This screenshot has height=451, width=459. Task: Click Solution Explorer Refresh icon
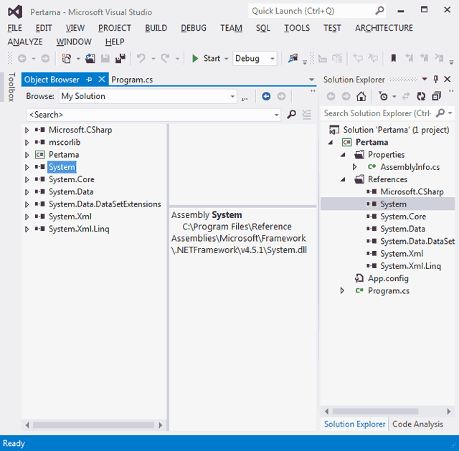[421, 96]
